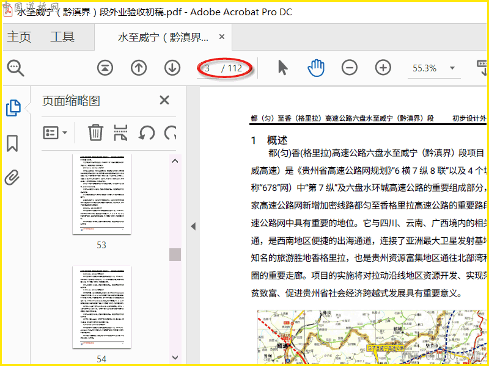Screen dimensions: 489x366
Task: Switch to the 主页 tab
Action: coord(19,37)
